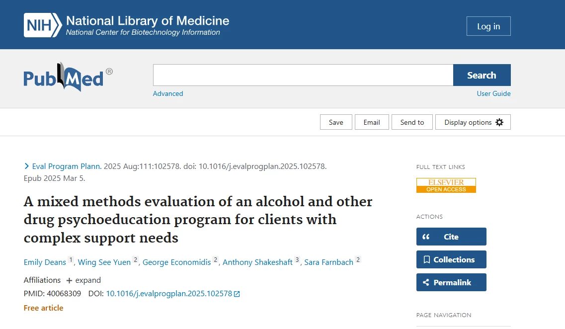Click the Epub 2025 Mar 5 text
565x329 pixels.
pyautogui.click(x=54, y=178)
